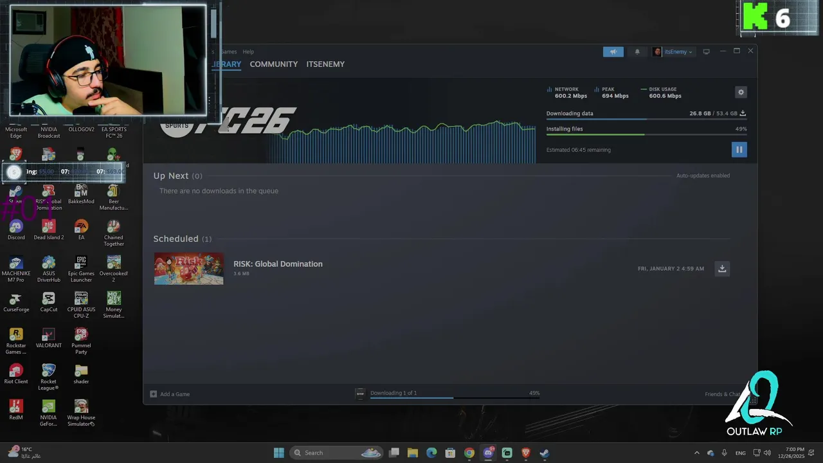Viewport: 823px width, 463px height.
Task: Open Friends & Chat
Action: (x=723, y=394)
